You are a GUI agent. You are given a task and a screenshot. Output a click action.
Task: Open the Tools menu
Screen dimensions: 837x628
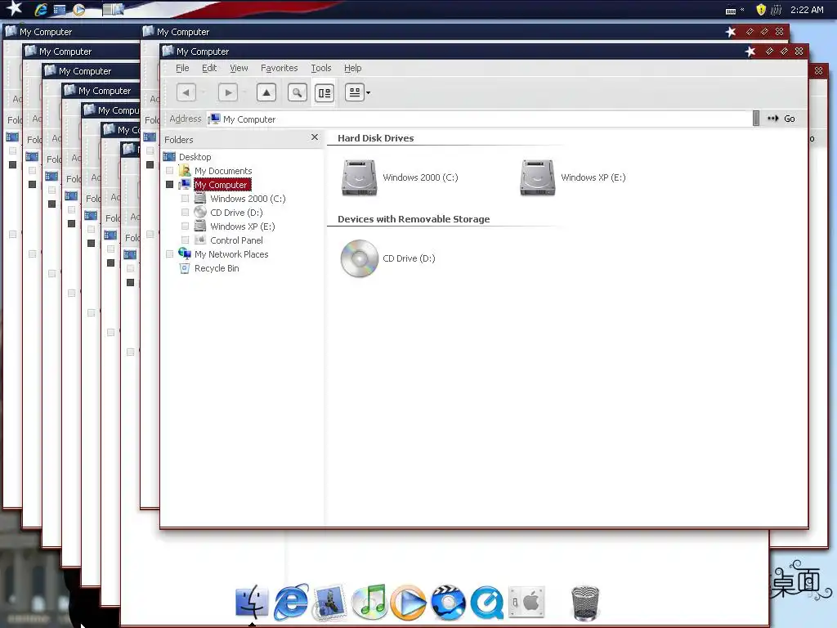click(320, 68)
